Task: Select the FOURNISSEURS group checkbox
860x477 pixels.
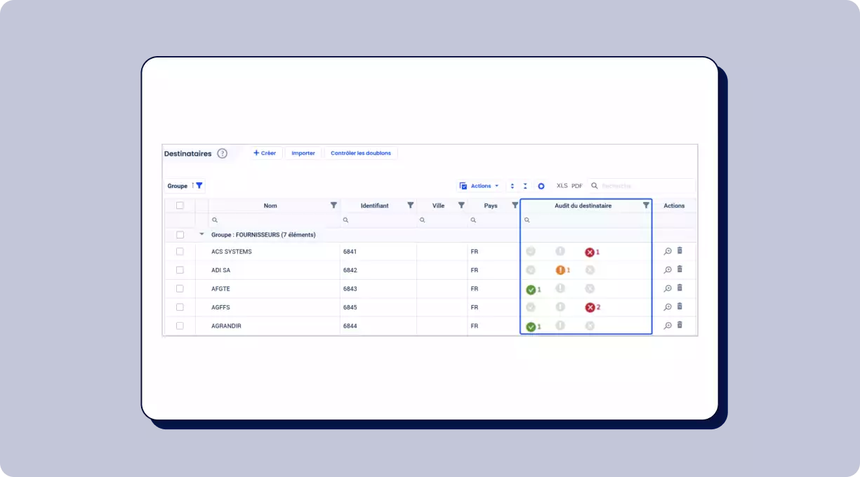Action: tap(180, 235)
